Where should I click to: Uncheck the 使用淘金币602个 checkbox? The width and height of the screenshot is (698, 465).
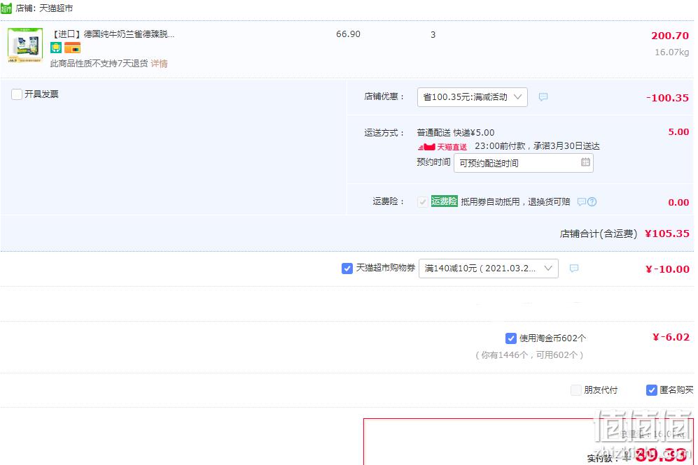(x=511, y=338)
